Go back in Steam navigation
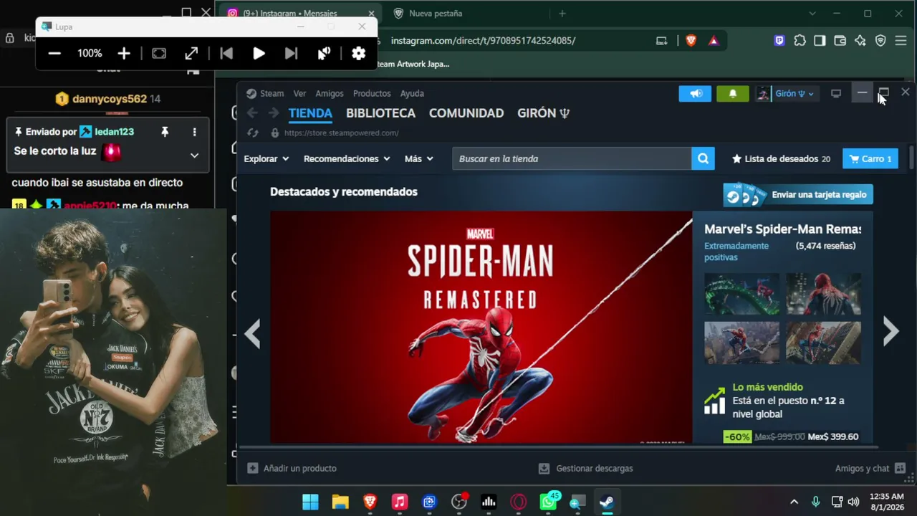 [x=252, y=113]
